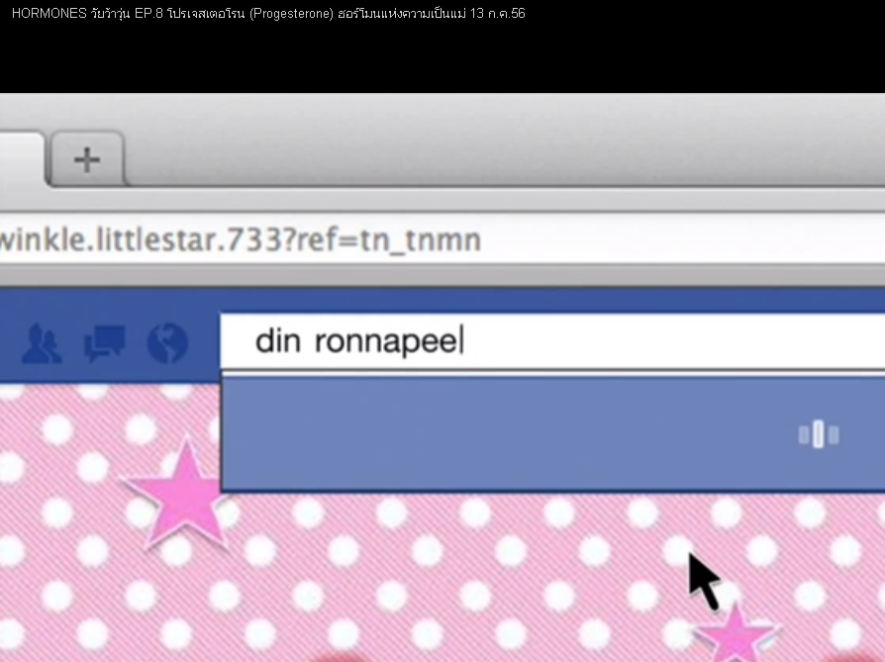
Task: Open Facebook notifications globe icon
Action: 167,342
